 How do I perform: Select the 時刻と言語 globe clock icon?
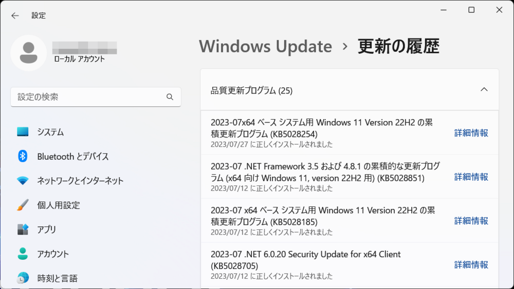[x=23, y=278]
